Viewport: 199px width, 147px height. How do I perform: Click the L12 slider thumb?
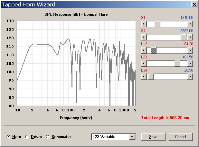[154, 50]
